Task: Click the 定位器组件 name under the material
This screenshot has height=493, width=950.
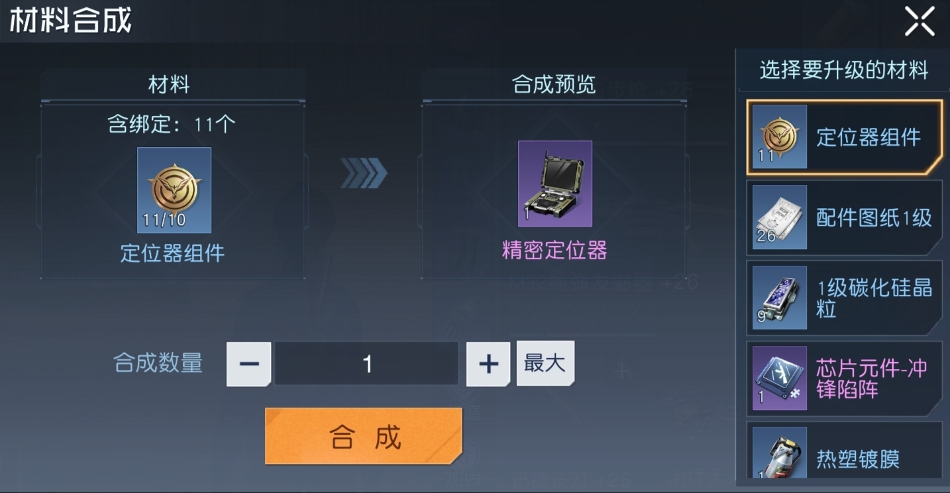Action: coord(172,253)
